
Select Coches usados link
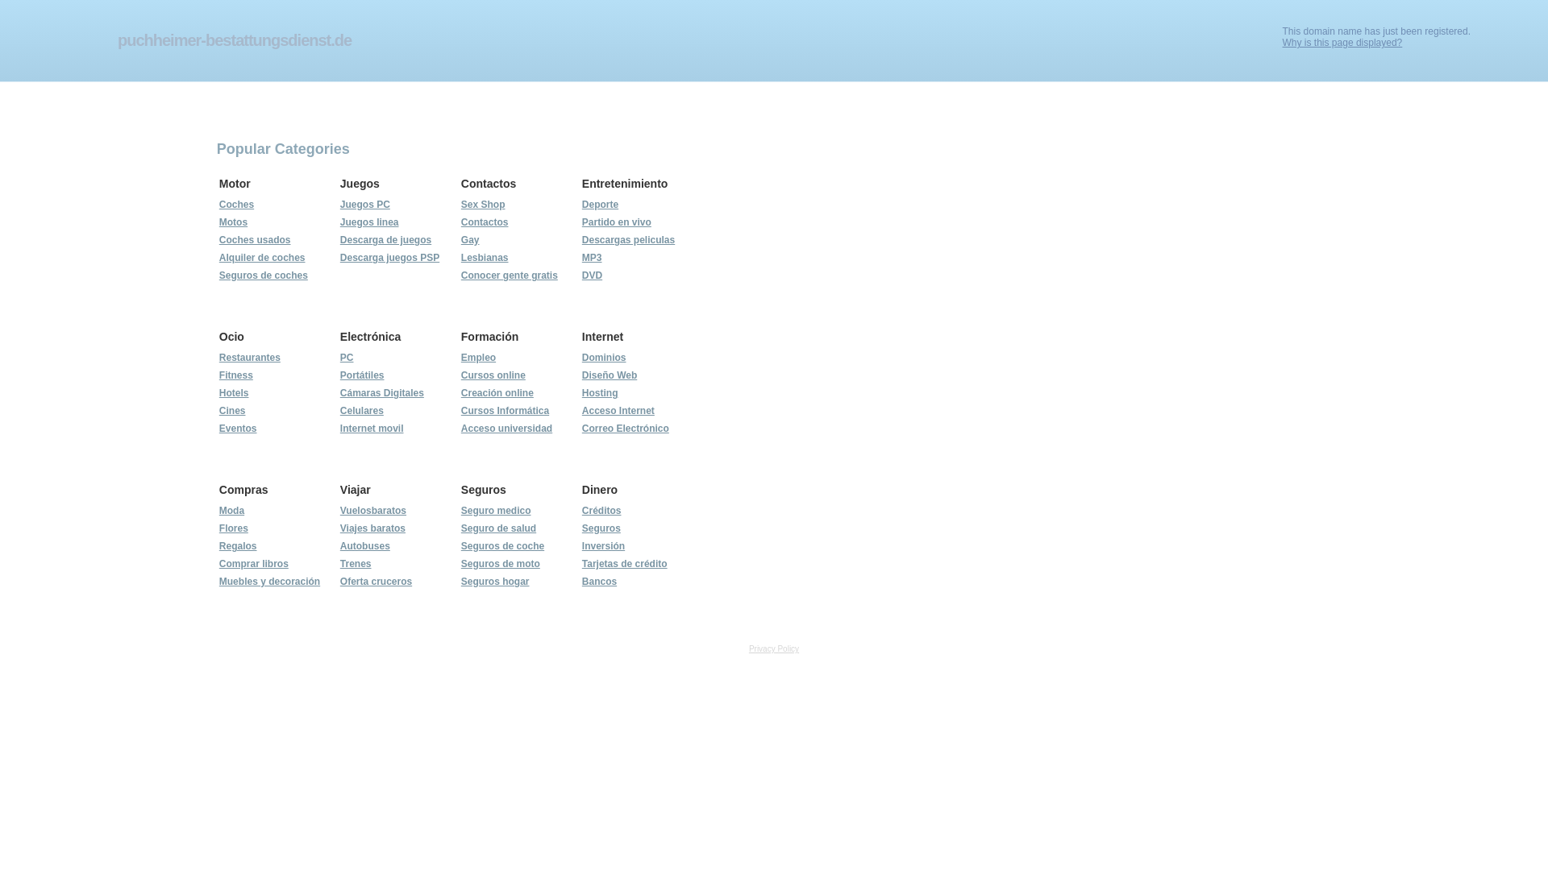pos(255,240)
